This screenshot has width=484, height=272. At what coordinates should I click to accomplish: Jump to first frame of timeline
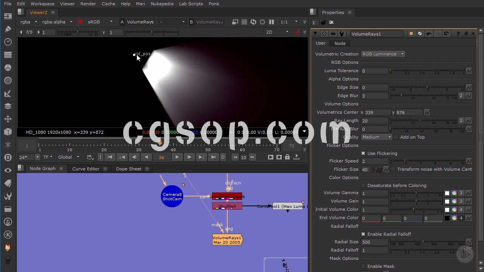point(110,157)
